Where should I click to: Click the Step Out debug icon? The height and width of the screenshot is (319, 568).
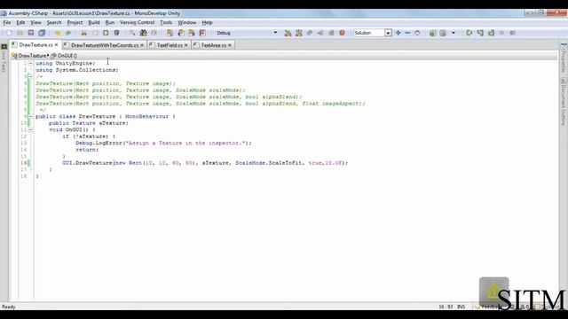(491, 33)
